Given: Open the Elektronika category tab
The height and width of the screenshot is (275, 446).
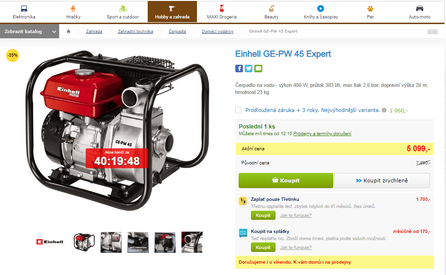Looking at the screenshot, I should pyautogui.click(x=24, y=12).
